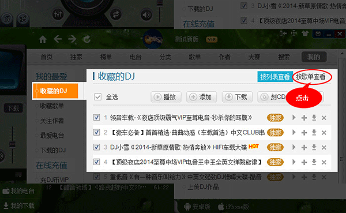Open the player equalizer icon

click(58, 14)
